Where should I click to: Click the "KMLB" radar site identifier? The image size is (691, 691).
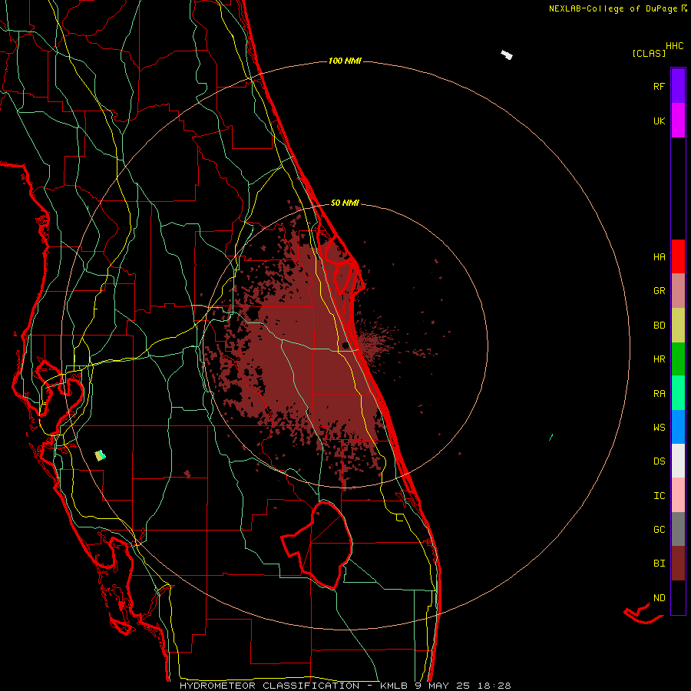394,686
